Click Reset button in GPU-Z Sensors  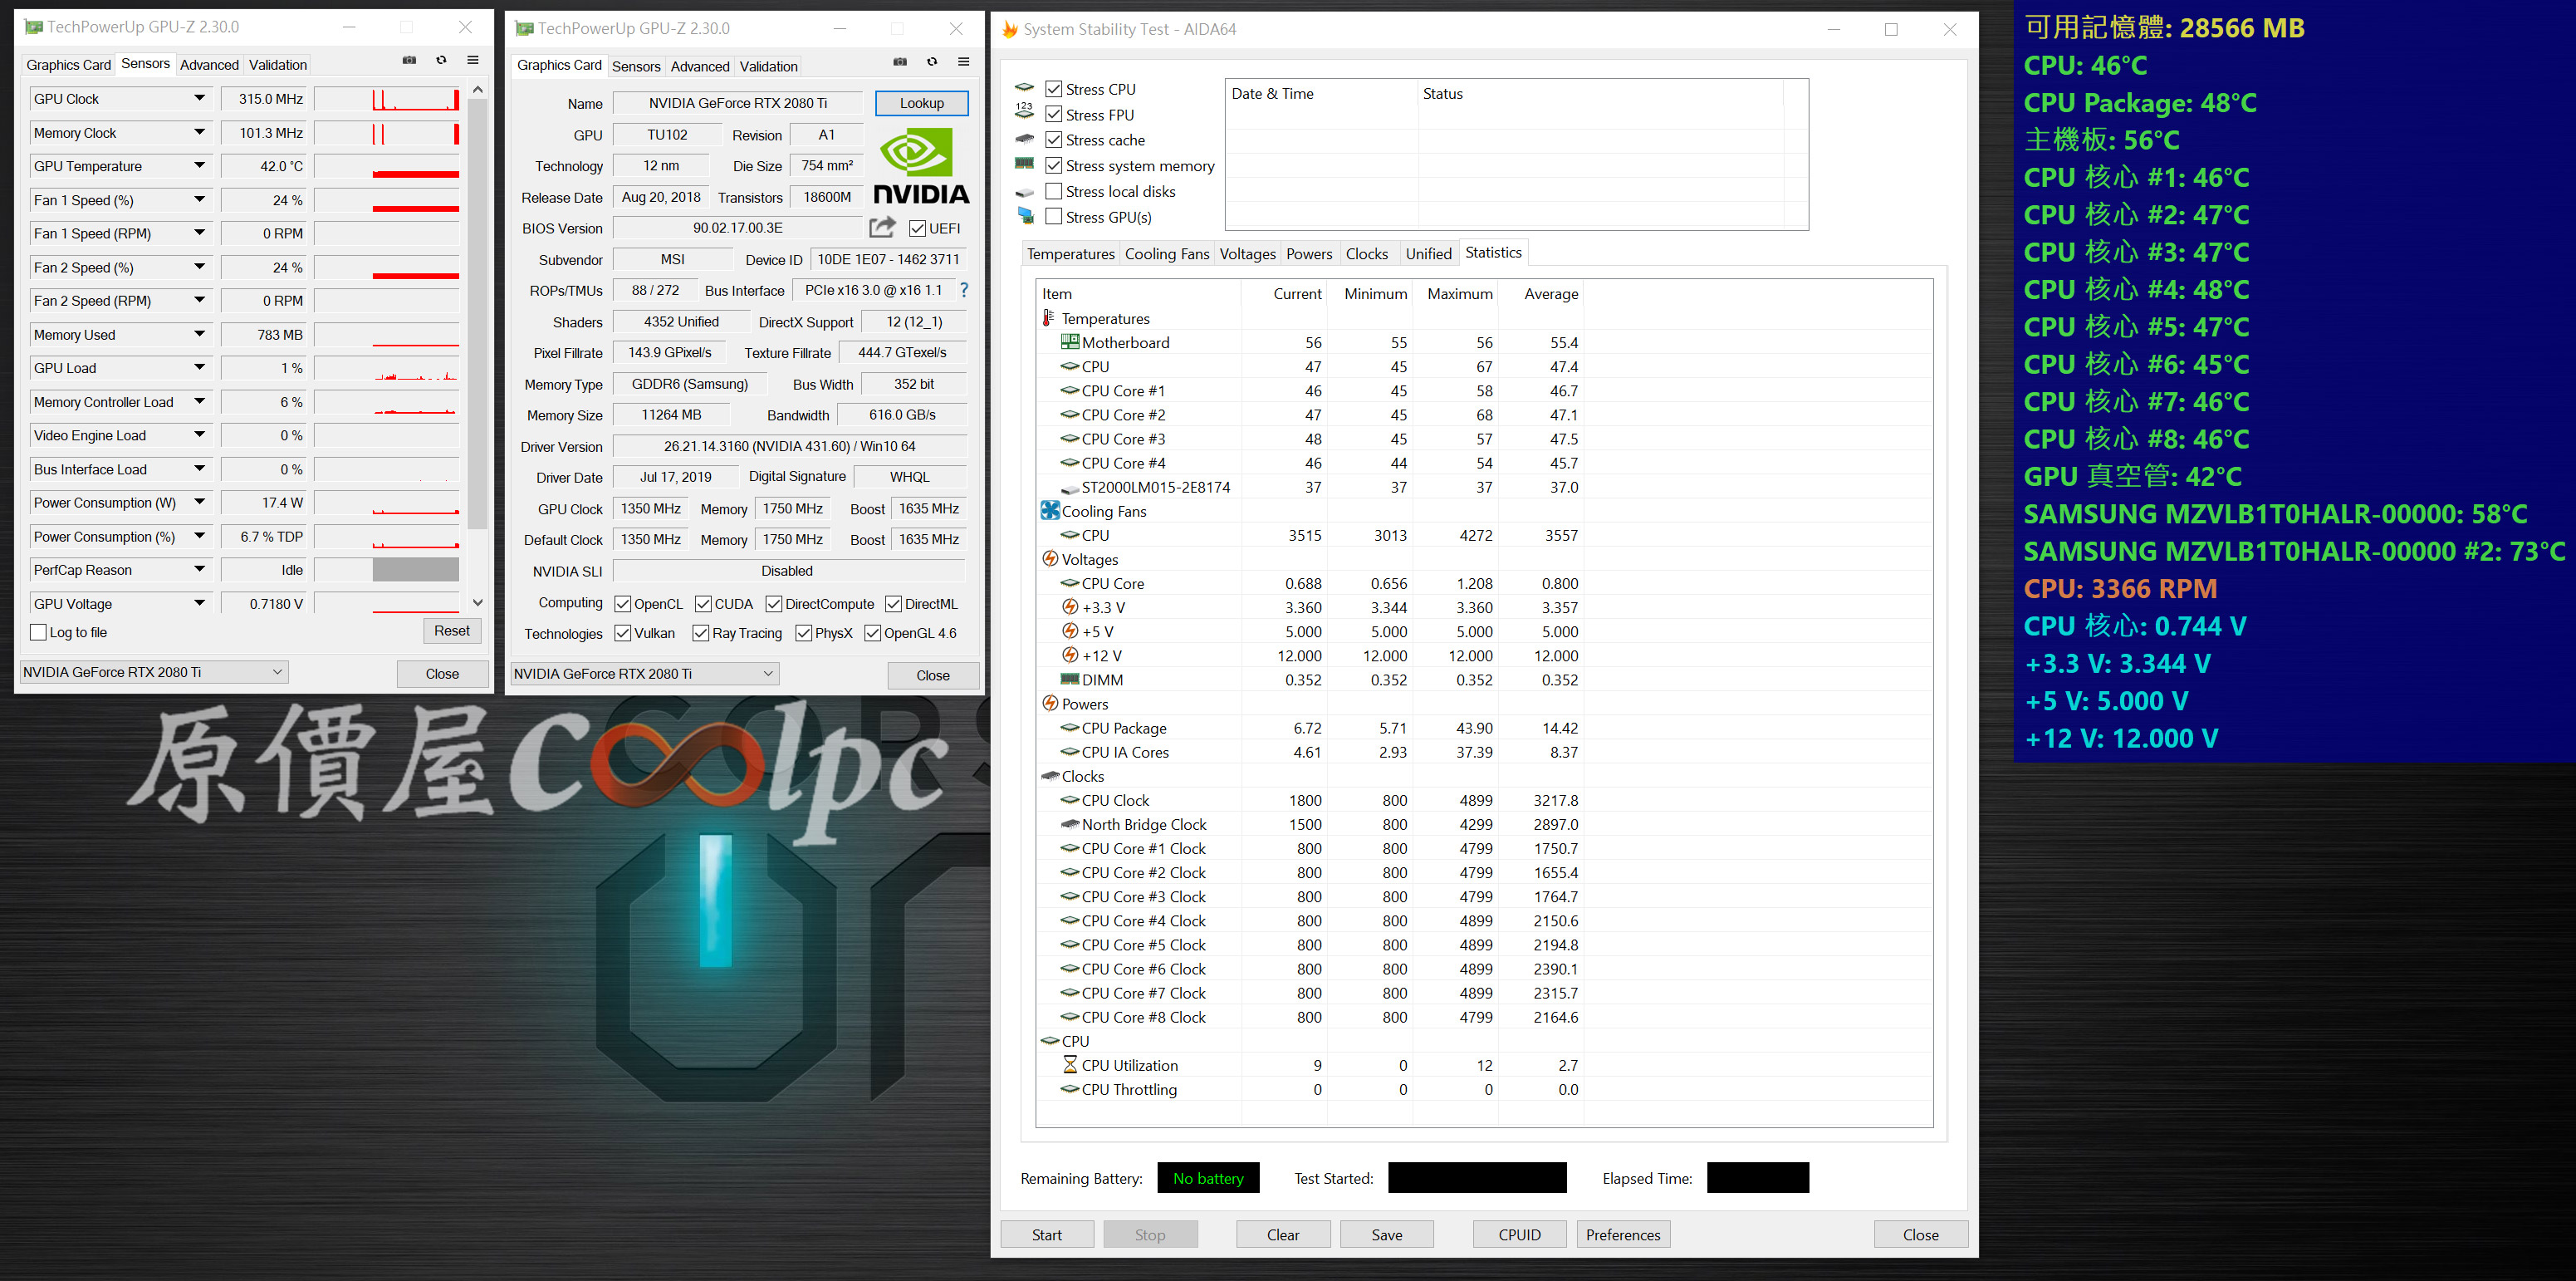point(451,631)
